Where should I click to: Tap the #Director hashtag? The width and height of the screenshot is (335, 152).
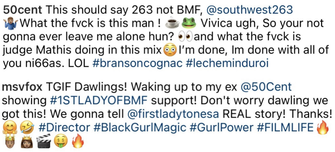point(64,128)
